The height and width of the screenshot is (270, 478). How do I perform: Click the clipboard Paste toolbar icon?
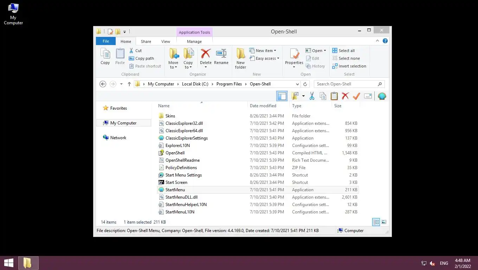coord(334,96)
